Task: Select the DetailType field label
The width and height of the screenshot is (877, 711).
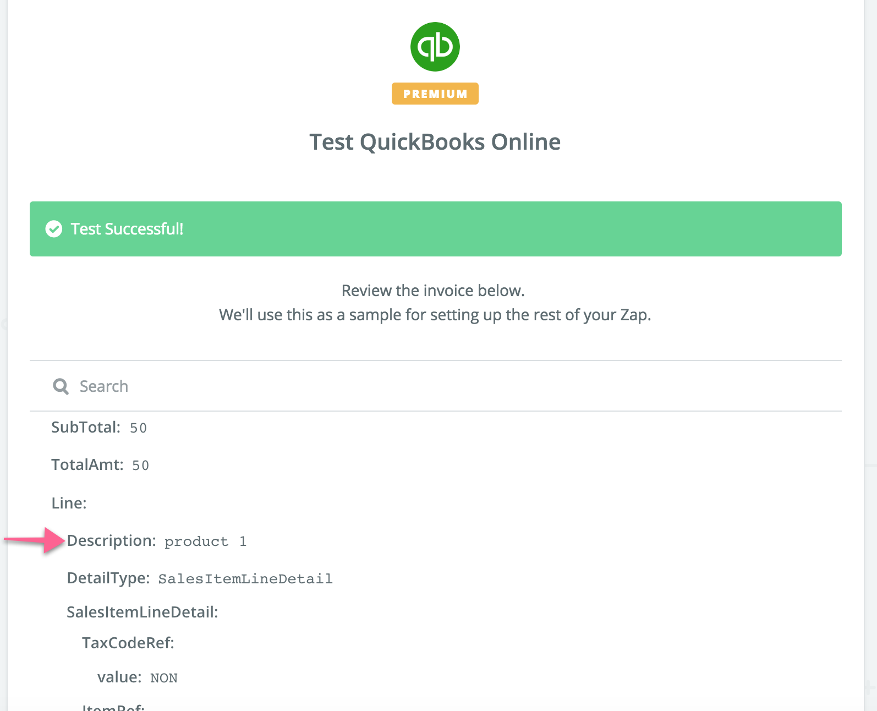Action: 108,578
